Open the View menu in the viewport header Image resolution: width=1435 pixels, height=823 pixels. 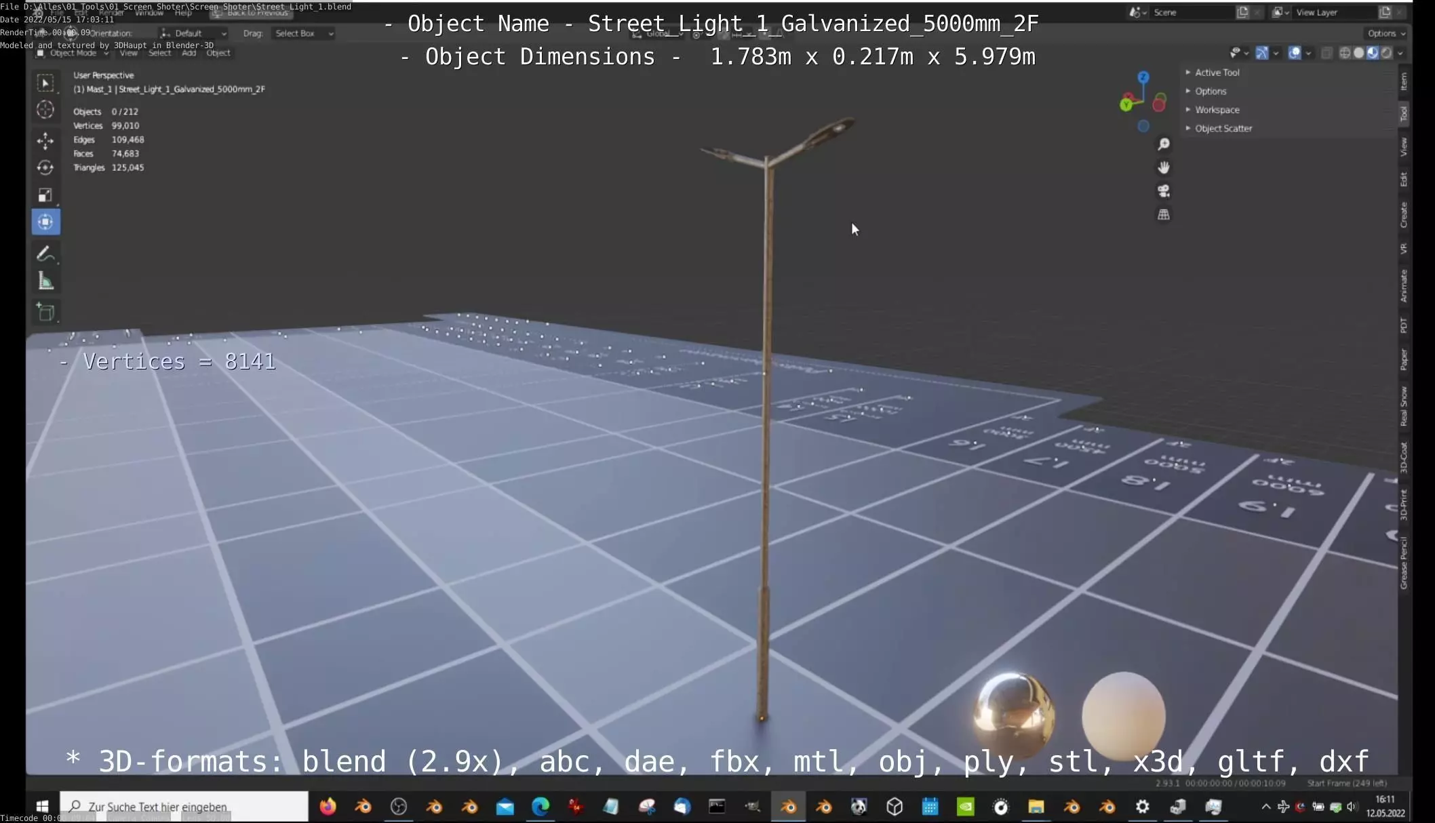(128, 53)
